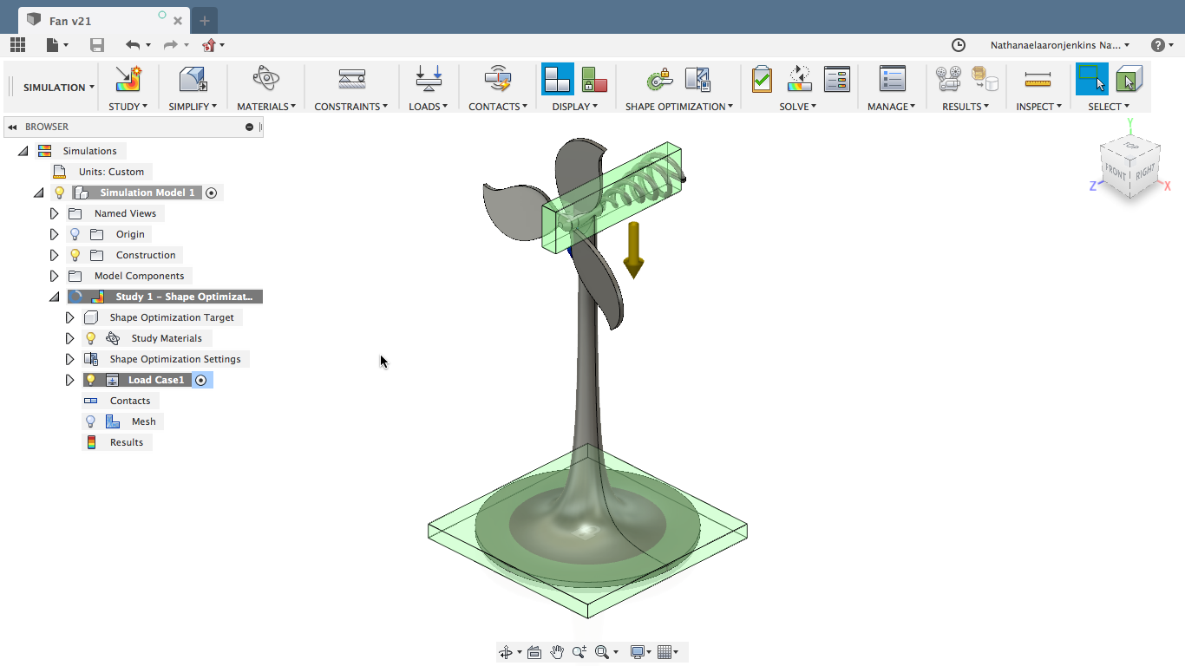Click the New Simulation Study icon

click(128, 79)
